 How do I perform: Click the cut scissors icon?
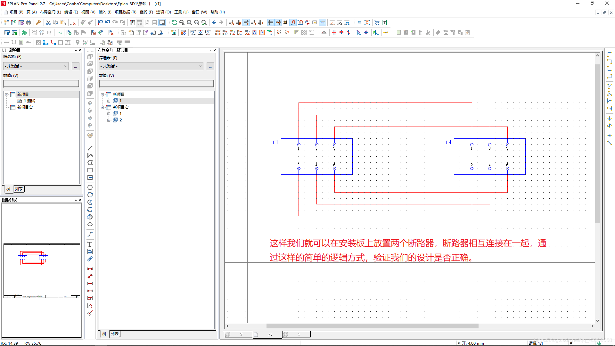48,22
